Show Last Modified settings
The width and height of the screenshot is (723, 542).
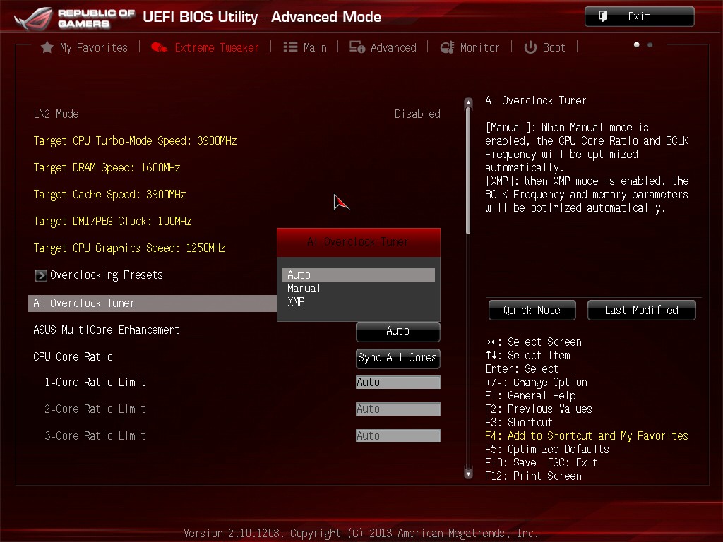641,311
